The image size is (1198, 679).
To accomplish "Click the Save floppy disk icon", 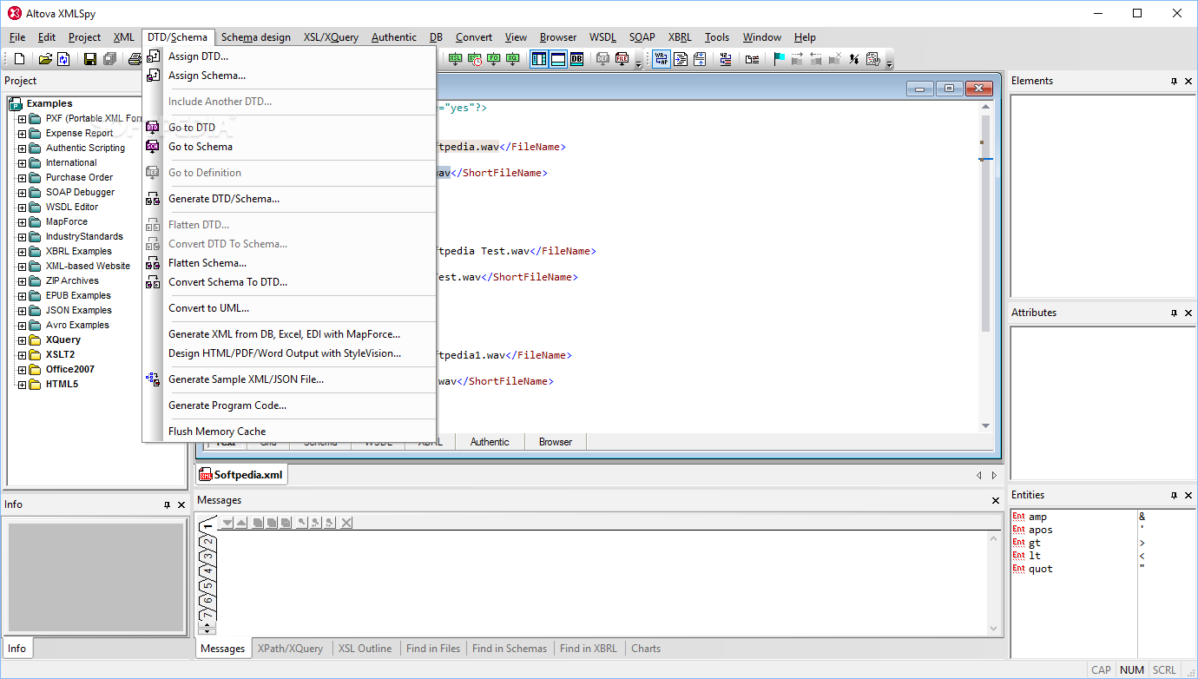I will [90, 59].
